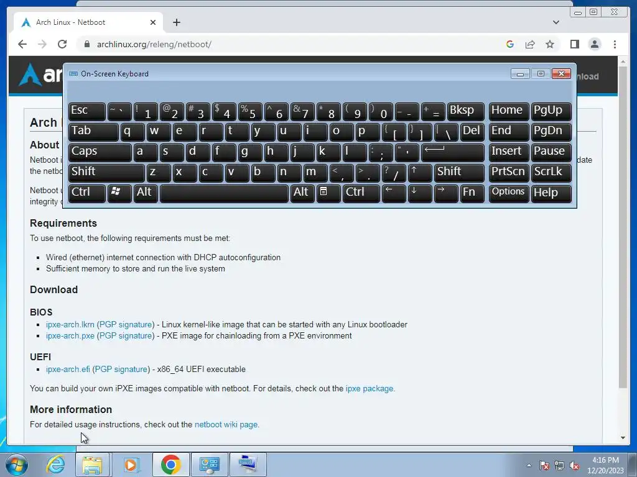Tap the Bksp key

pos(465,112)
